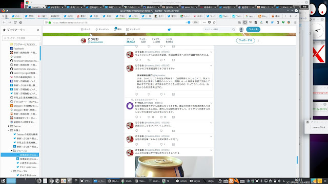
Task: Save page to Pocket icon
Action: pos(209,22)
